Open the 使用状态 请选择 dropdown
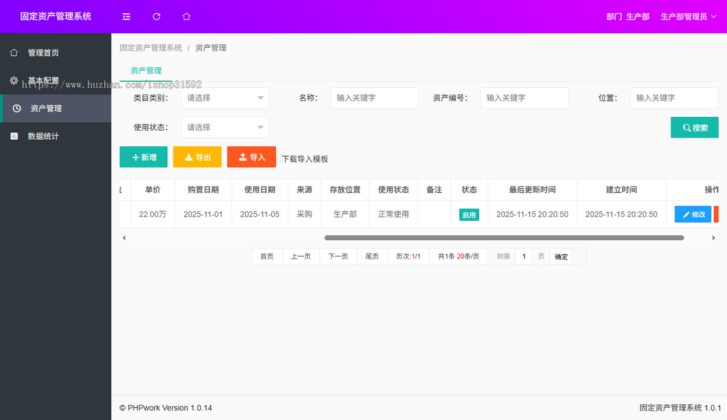Image resolution: width=727 pixels, height=420 pixels. [x=225, y=127]
